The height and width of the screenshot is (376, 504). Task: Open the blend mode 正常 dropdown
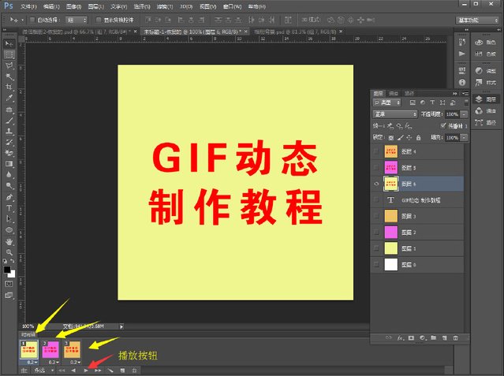pos(395,114)
